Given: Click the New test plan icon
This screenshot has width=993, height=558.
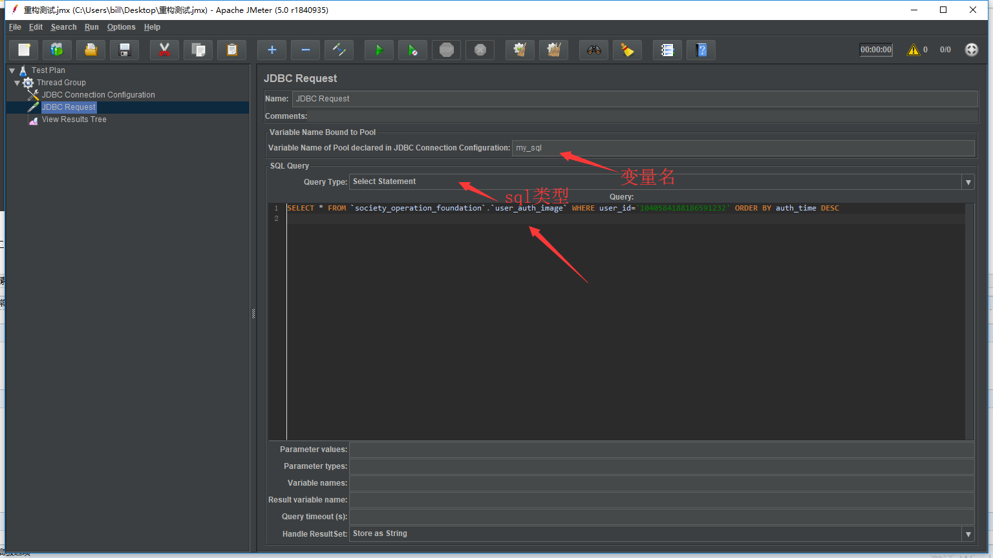Looking at the screenshot, I should [x=24, y=50].
